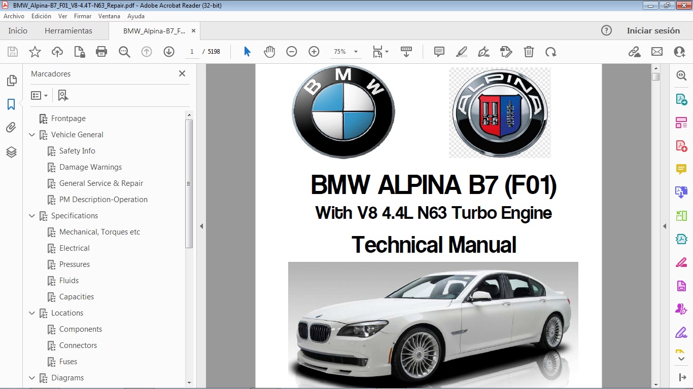693x389 pixels.
Task: Send the document by email
Action: pyautogui.click(x=656, y=51)
